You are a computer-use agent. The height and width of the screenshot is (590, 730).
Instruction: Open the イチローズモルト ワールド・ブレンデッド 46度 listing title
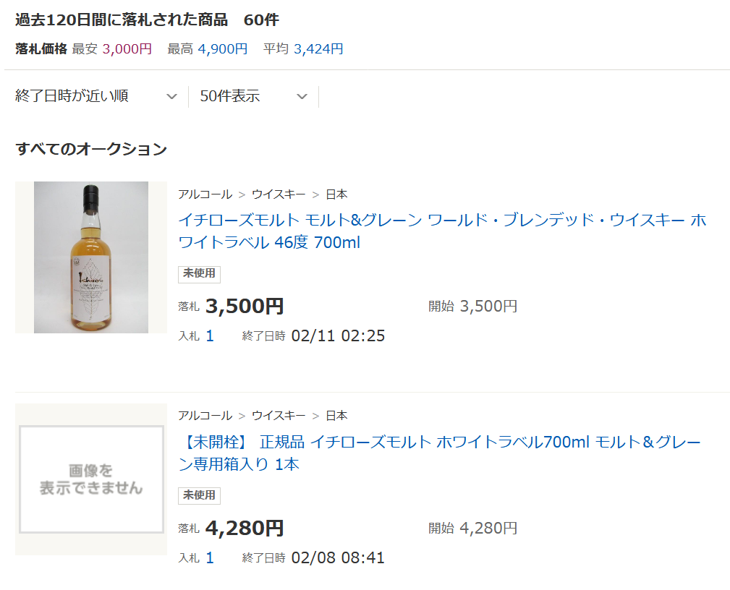[442, 231]
